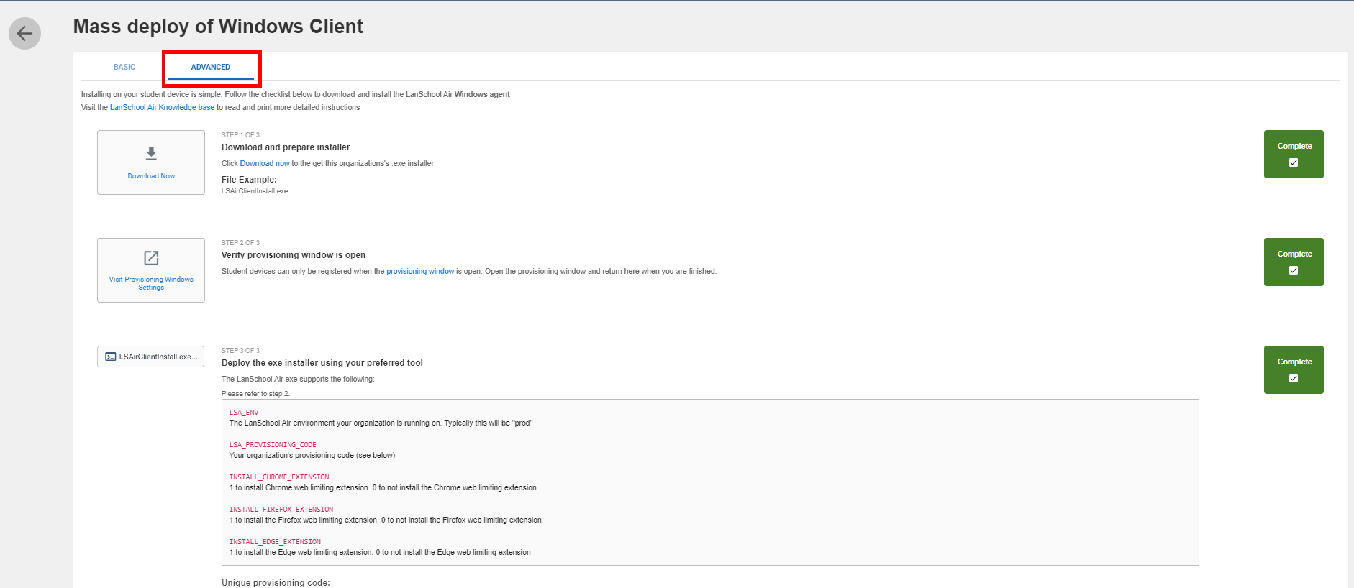This screenshot has height=588, width=1354.
Task: Click the Deploy the exe installer heading
Action: tap(322, 363)
